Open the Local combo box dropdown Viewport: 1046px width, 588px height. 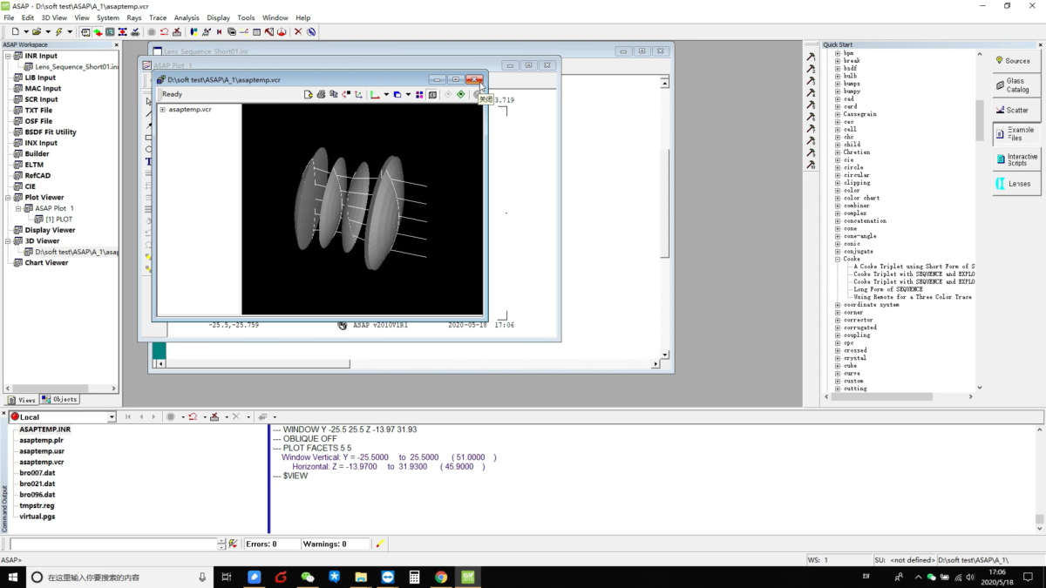coord(112,417)
